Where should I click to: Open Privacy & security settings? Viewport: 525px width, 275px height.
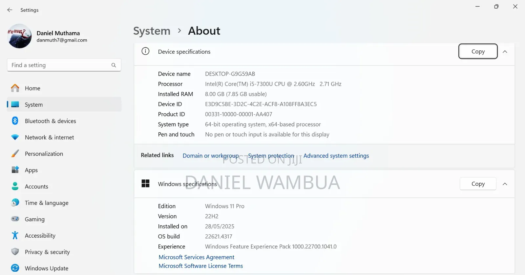[64, 252]
